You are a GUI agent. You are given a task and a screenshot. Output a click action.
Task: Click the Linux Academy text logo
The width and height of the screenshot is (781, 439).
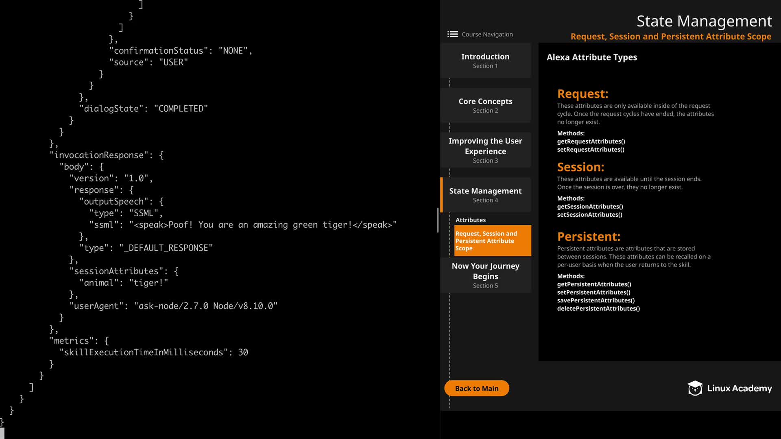[739, 388]
